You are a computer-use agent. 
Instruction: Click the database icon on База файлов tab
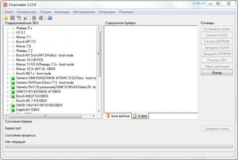[108, 116]
